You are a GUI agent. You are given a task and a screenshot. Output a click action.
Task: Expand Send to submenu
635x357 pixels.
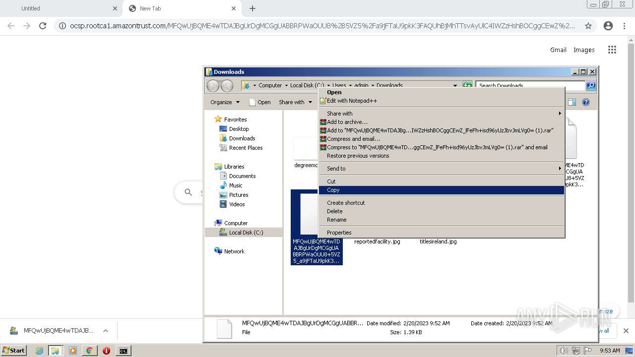(442, 169)
